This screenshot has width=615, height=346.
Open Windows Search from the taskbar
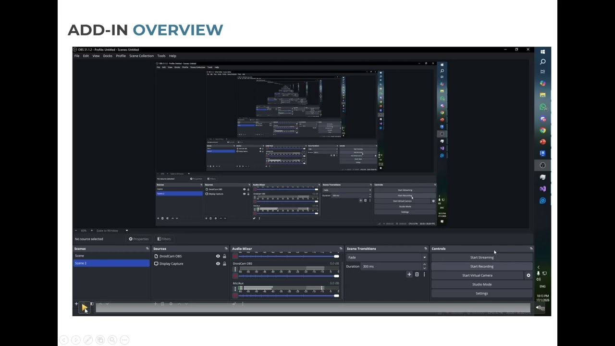pos(542,62)
